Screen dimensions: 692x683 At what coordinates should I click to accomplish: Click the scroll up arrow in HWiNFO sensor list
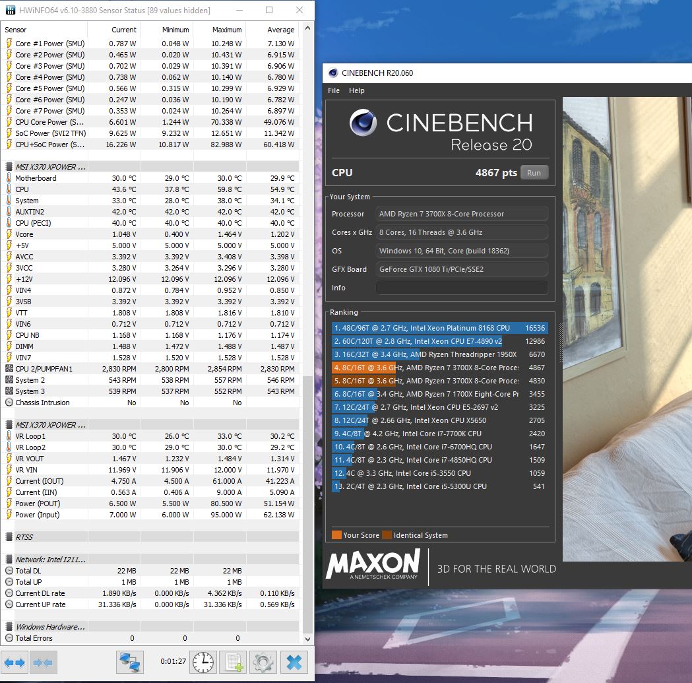[307, 28]
